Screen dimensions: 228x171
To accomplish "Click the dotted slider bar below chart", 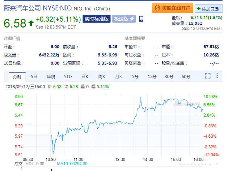I will coord(192,164).
